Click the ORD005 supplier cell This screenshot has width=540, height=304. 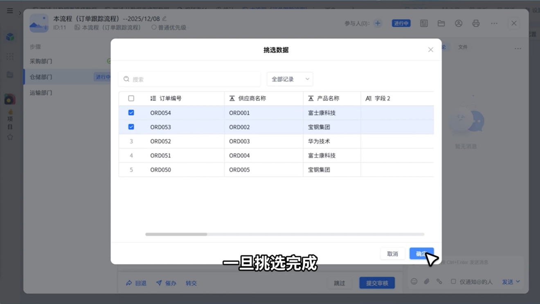coord(264,170)
